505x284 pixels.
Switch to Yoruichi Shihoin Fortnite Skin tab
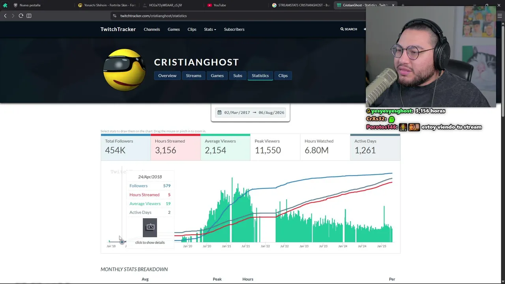point(107,5)
